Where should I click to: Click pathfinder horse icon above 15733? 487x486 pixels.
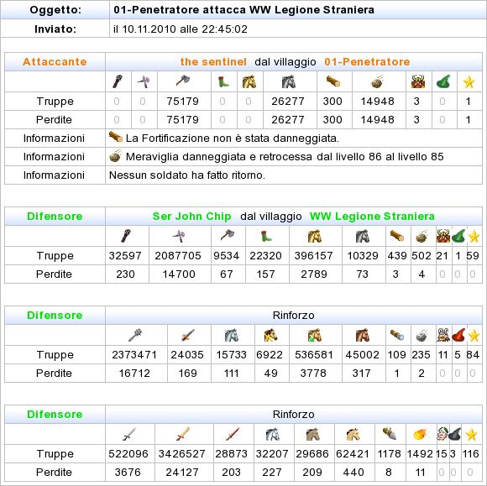[232, 335]
